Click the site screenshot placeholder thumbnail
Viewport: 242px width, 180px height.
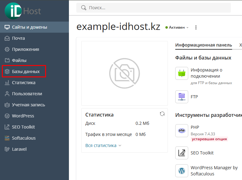point(124,73)
